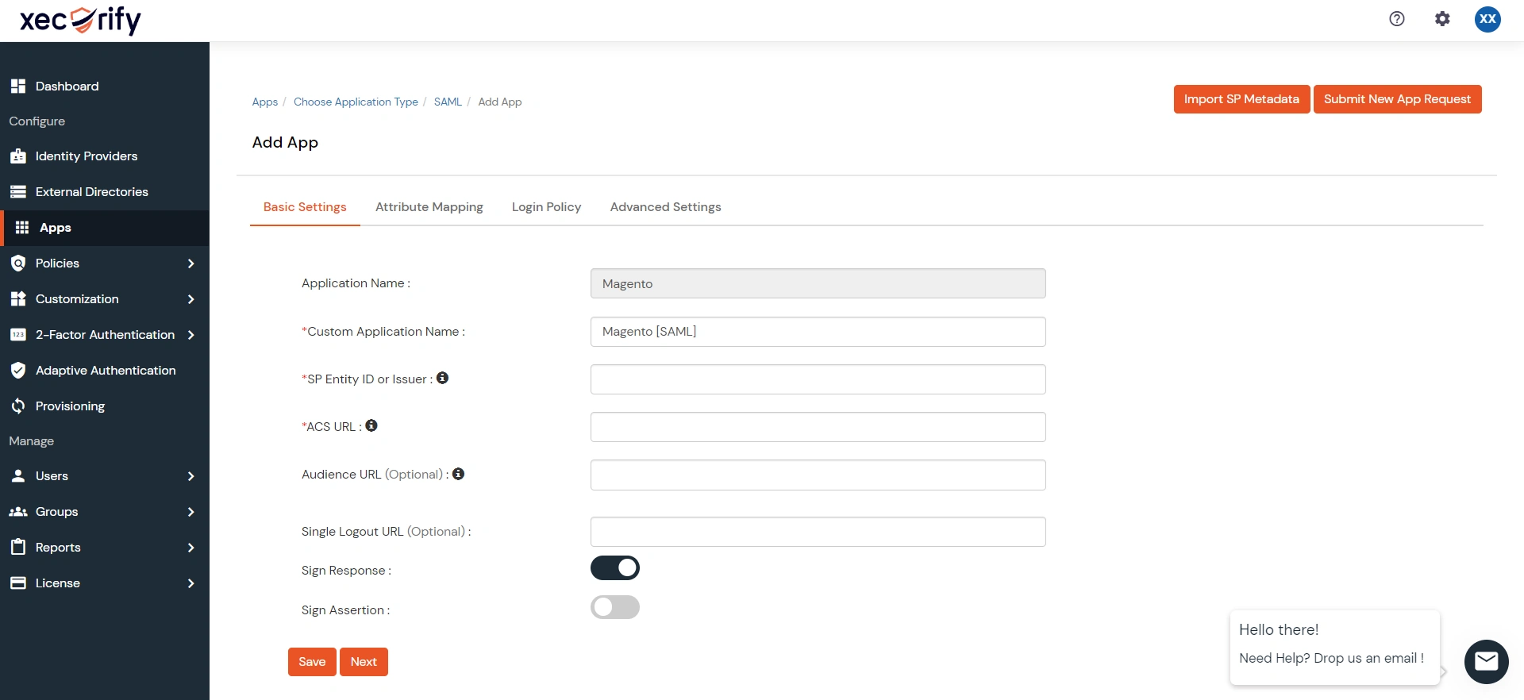Click the disabled Application Name field
The width and height of the screenshot is (1524, 700).
point(818,283)
